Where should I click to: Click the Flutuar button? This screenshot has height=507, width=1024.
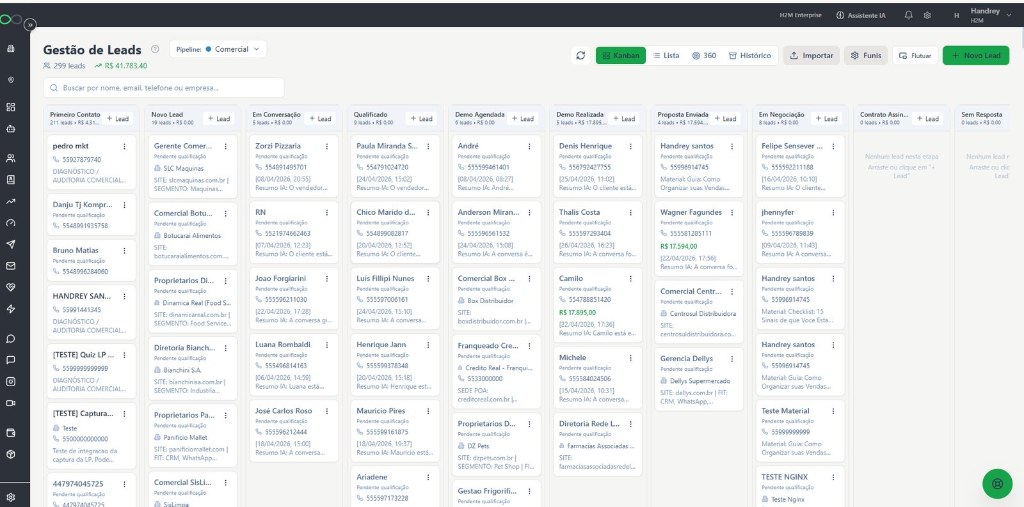coord(915,56)
